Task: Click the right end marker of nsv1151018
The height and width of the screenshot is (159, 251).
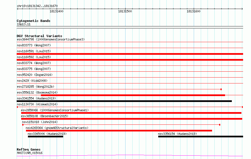Action: [x=220, y=125]
